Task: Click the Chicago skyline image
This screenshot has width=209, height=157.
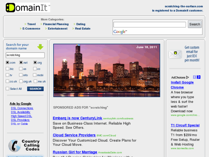Action: [x=107, y=70]
